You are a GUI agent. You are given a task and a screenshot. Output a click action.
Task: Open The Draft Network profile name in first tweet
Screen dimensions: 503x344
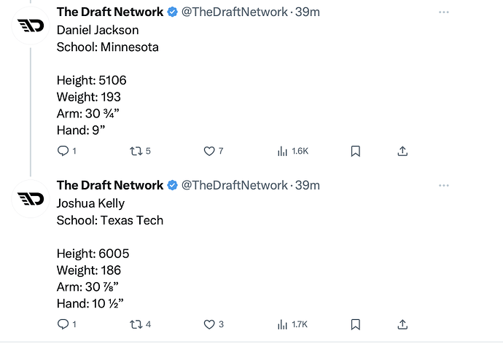[110, 12]
